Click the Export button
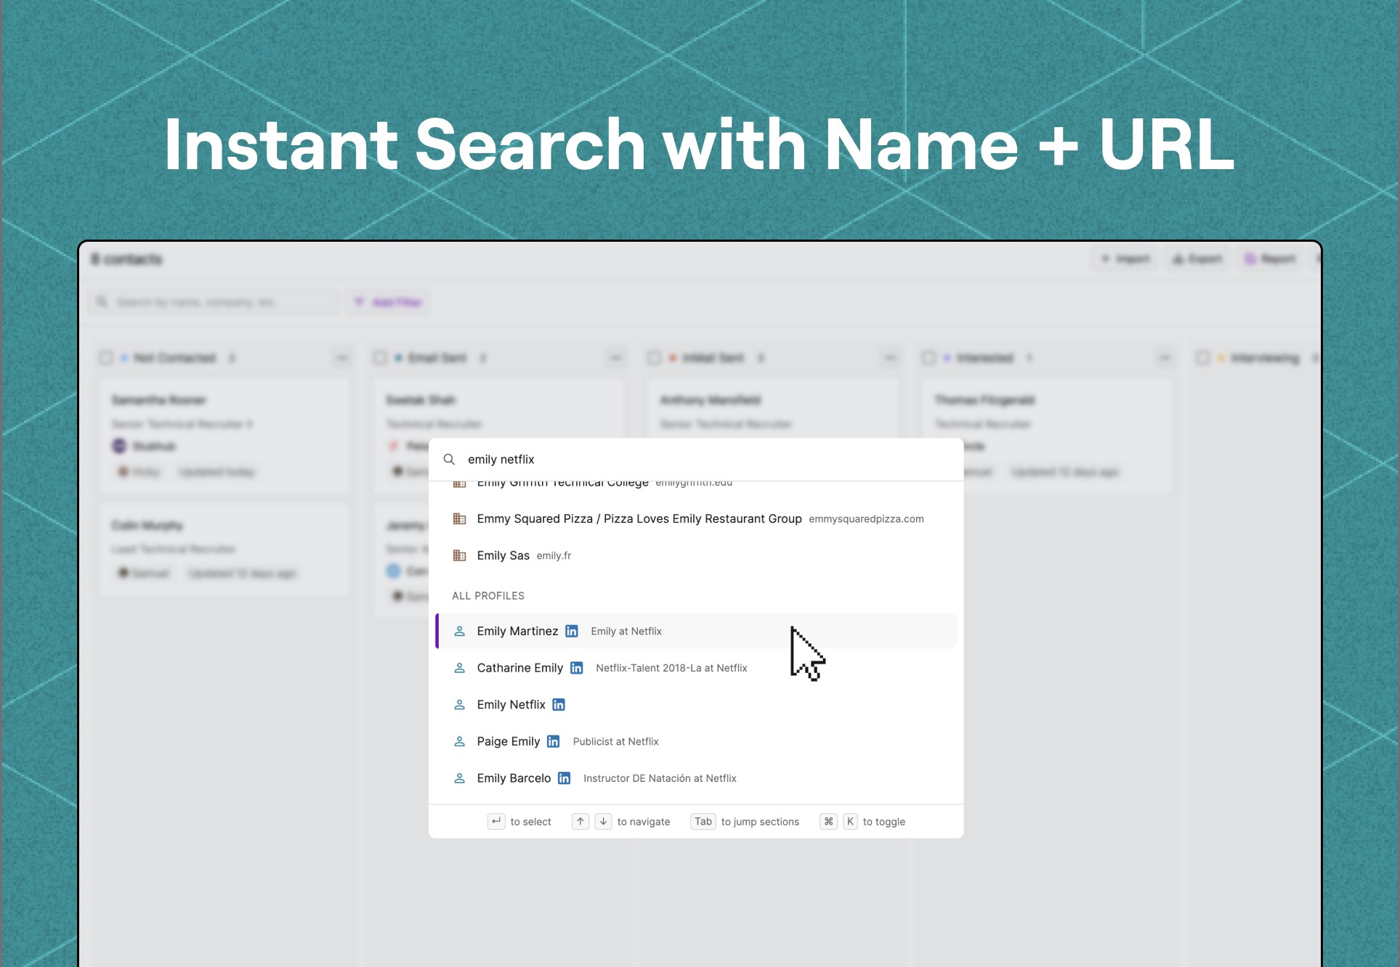This screenshot has width=1400, height=967. [x=1197, y=259]
